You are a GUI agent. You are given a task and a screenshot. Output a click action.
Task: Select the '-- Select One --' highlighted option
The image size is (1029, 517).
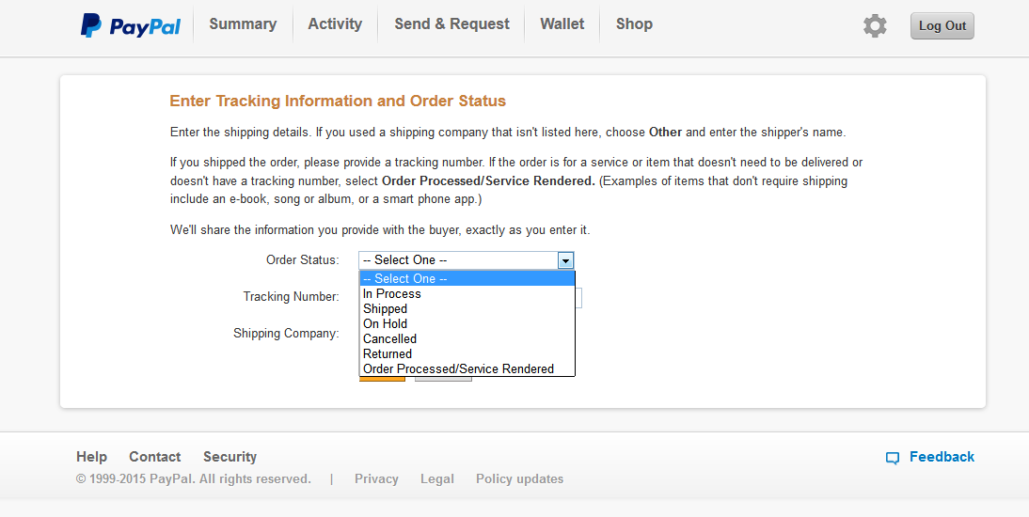click(467, 279)
